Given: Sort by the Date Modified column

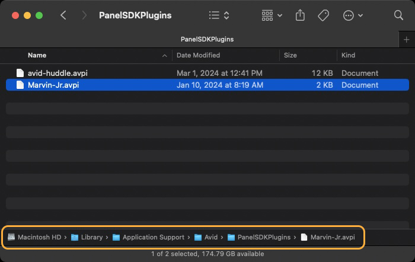Looking at the screenshot, I should tap(198, 55).
